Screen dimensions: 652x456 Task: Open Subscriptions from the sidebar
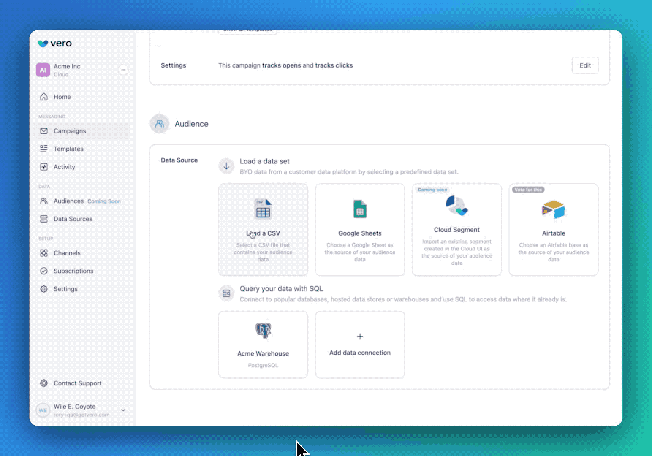pos(73,271)
